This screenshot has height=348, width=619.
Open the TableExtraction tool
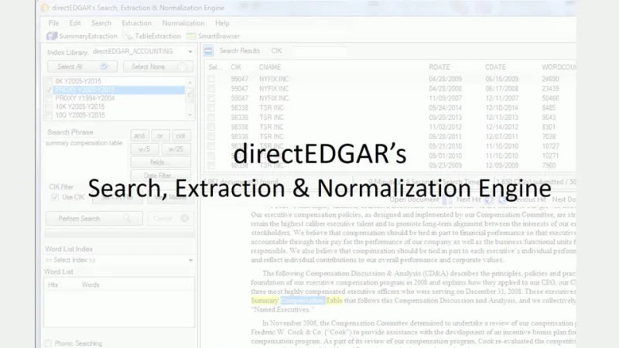pos(152,36)
